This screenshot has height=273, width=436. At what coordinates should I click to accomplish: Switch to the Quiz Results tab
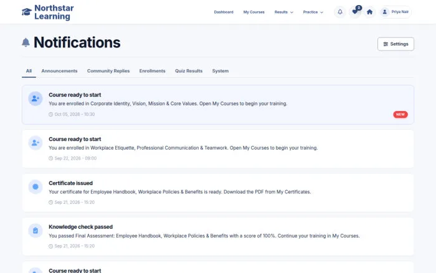(x=189, y=71)
